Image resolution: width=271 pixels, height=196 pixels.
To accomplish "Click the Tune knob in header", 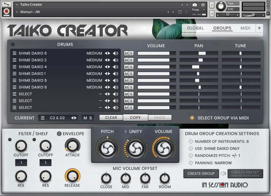I will pos(221,7).
